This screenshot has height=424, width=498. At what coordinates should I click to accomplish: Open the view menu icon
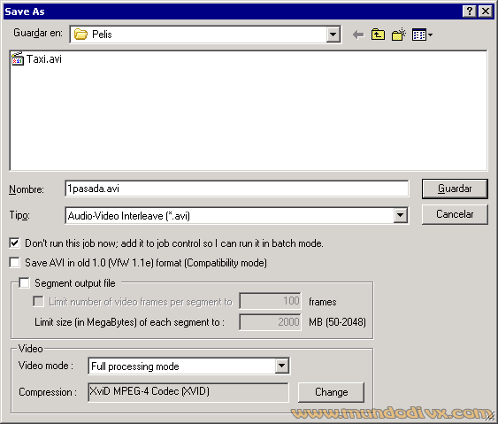422,35
